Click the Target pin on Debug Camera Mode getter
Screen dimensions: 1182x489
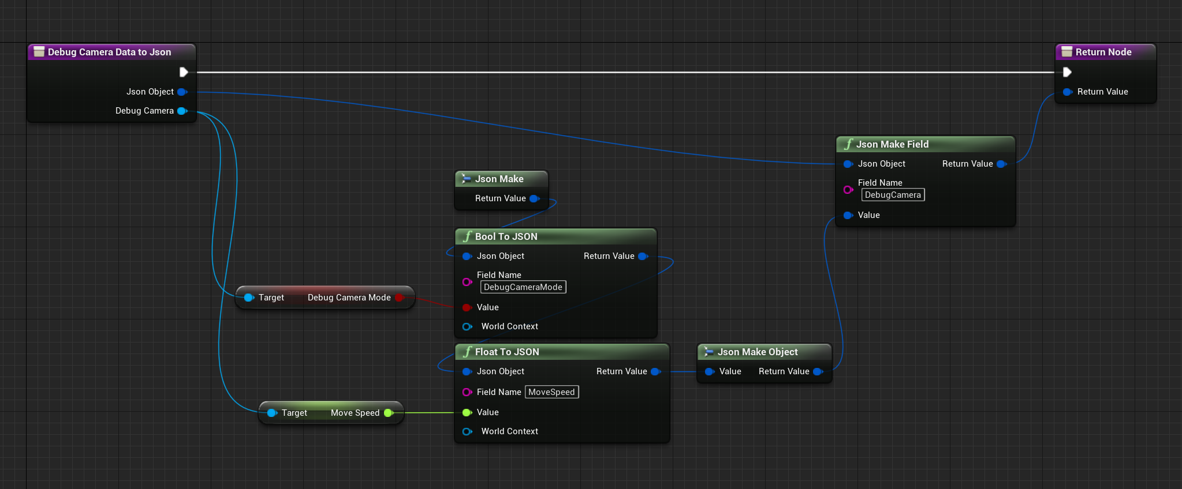[x=249, y=298]
